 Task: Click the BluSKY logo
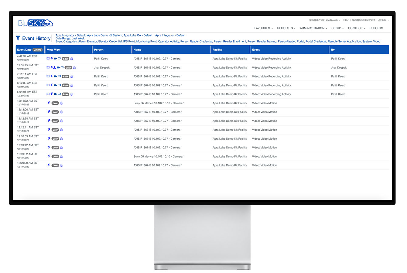point(36,23)
